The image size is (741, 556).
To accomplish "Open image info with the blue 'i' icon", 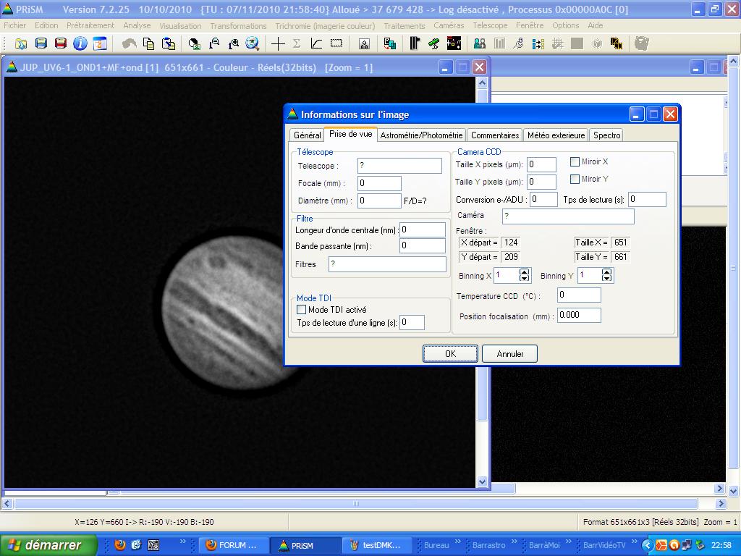I will [x=80, y=44].
